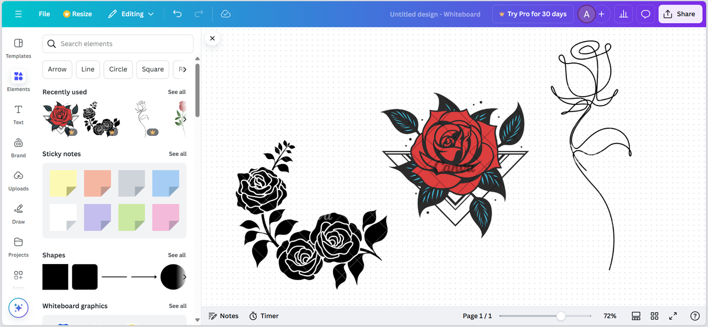Viewport: 708px width, 327px height.
Task: Add collaborators with the plus button
Action: [x=601, y=14]
